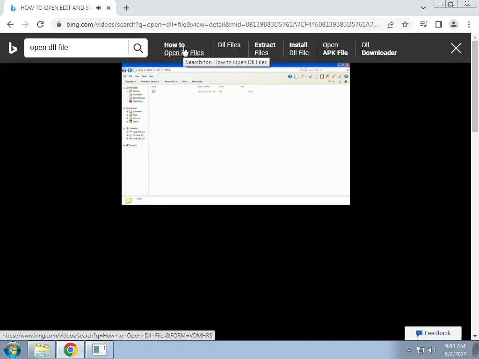Bookmark this page with the star
The height and width of the screenshot is (359, 479).
[405, 24]
